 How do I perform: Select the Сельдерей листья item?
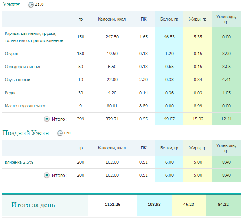click(22, 67)
